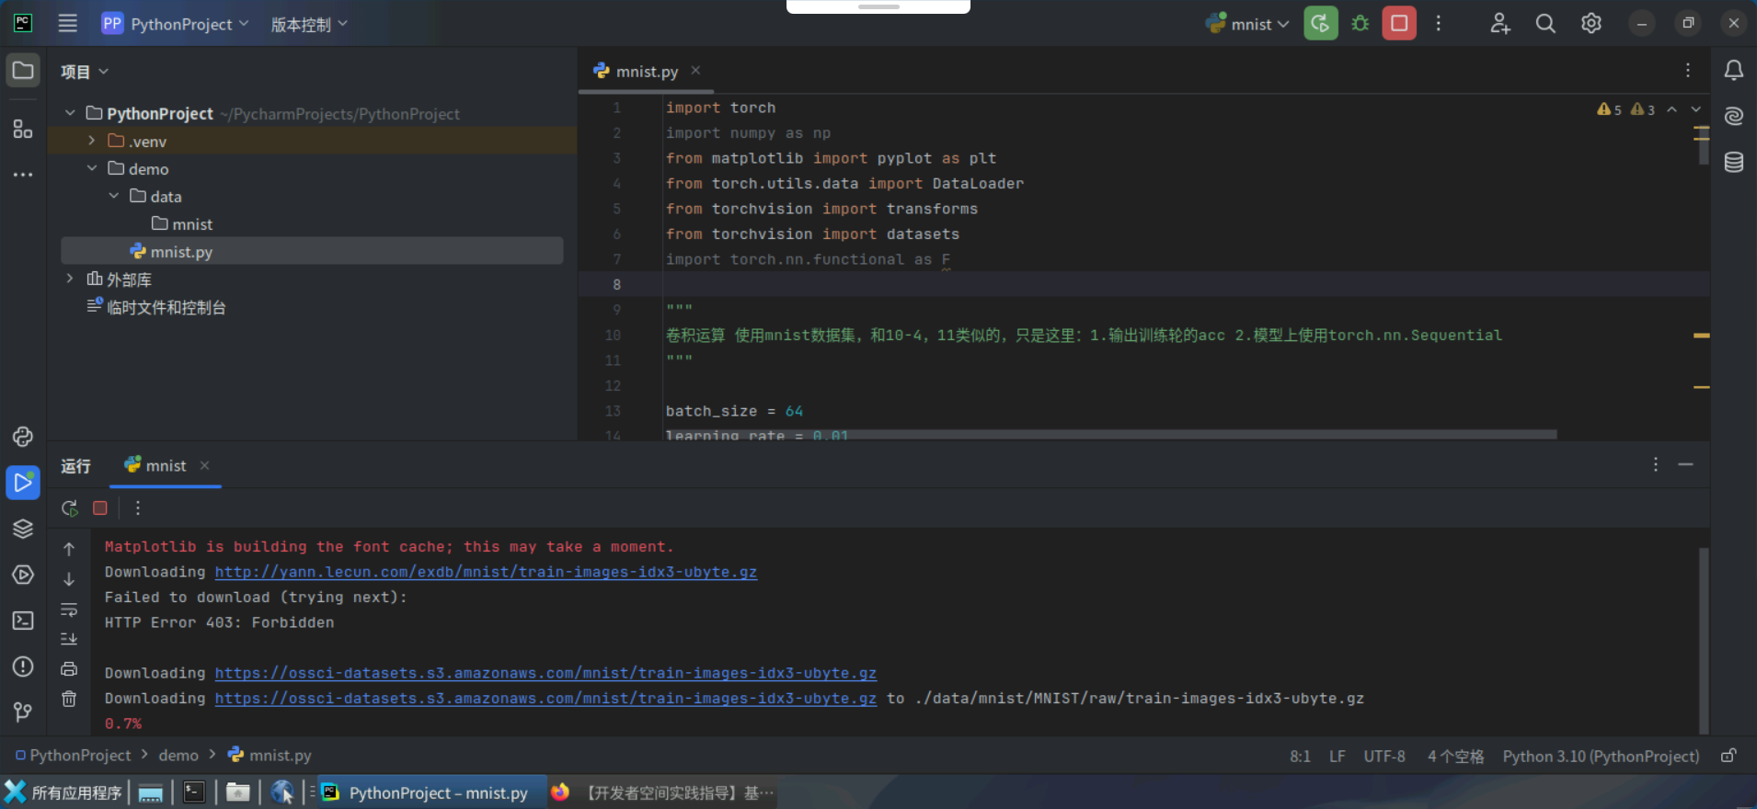
Task: Open the Git version control tool window
Action: pyautogui.click(x=23, y=712)
